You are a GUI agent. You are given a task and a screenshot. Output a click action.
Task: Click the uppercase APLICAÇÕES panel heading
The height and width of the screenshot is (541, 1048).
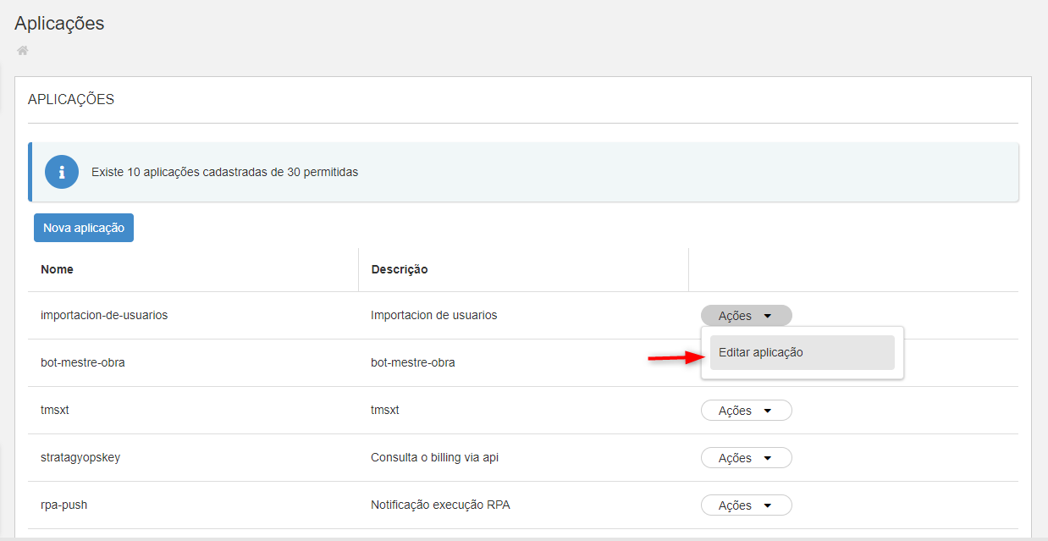tap(71, 100)
